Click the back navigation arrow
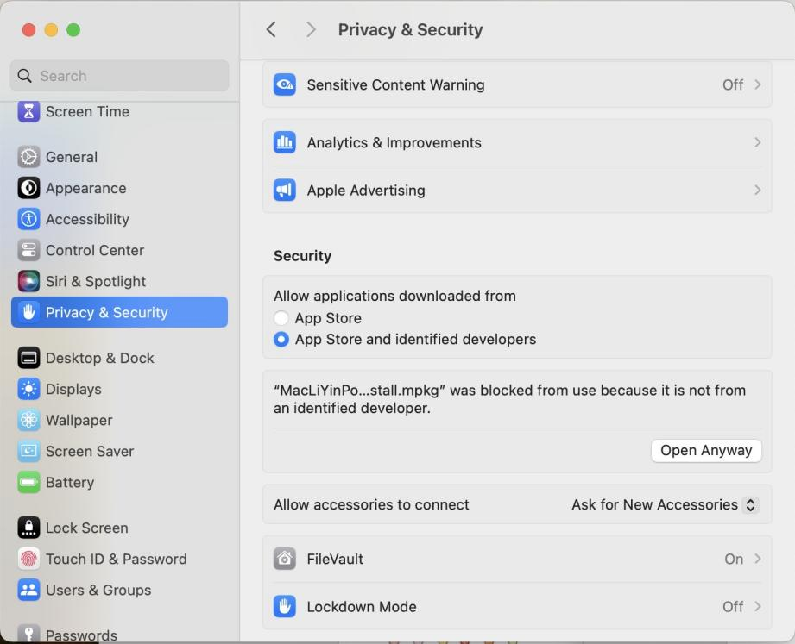The image size is (795, 644). coord(271,28)
